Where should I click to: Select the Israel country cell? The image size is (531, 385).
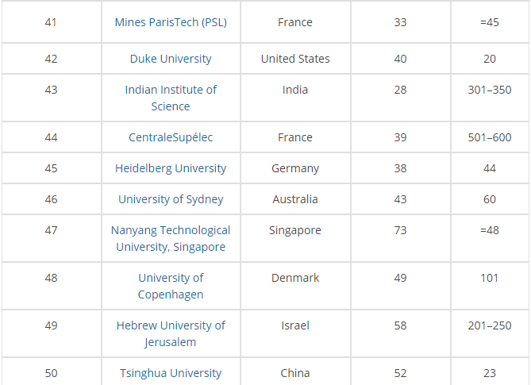coord(295,325)
